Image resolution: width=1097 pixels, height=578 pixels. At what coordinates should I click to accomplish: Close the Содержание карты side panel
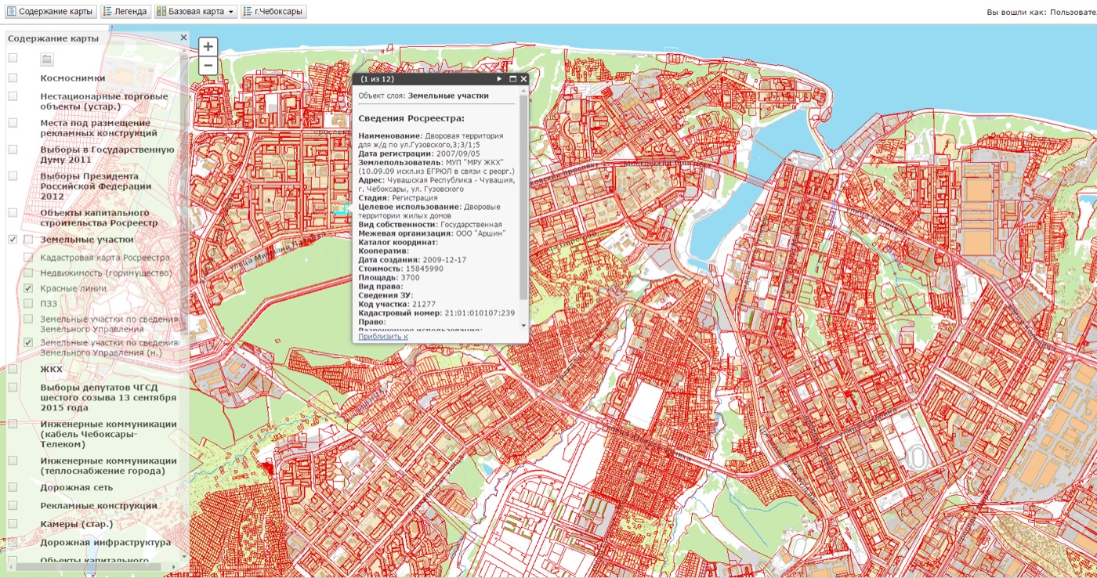[183, 38]
